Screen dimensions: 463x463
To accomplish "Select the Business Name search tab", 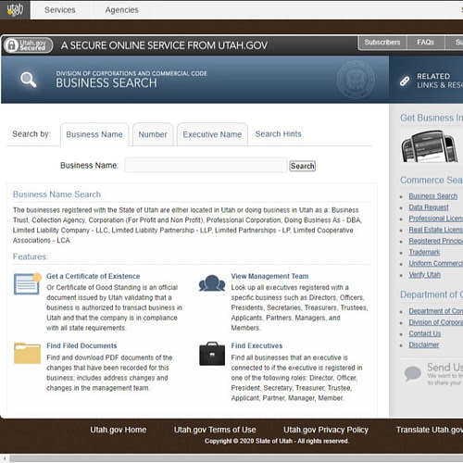I will 94,134.
